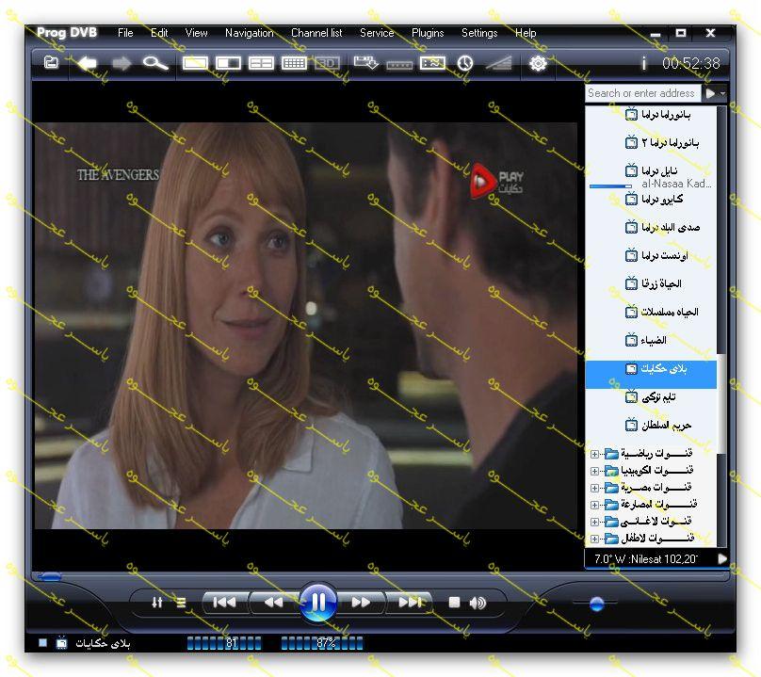761x677 pixels.
Task: Select the picture-in-picture layout icon
Action: 228,63
